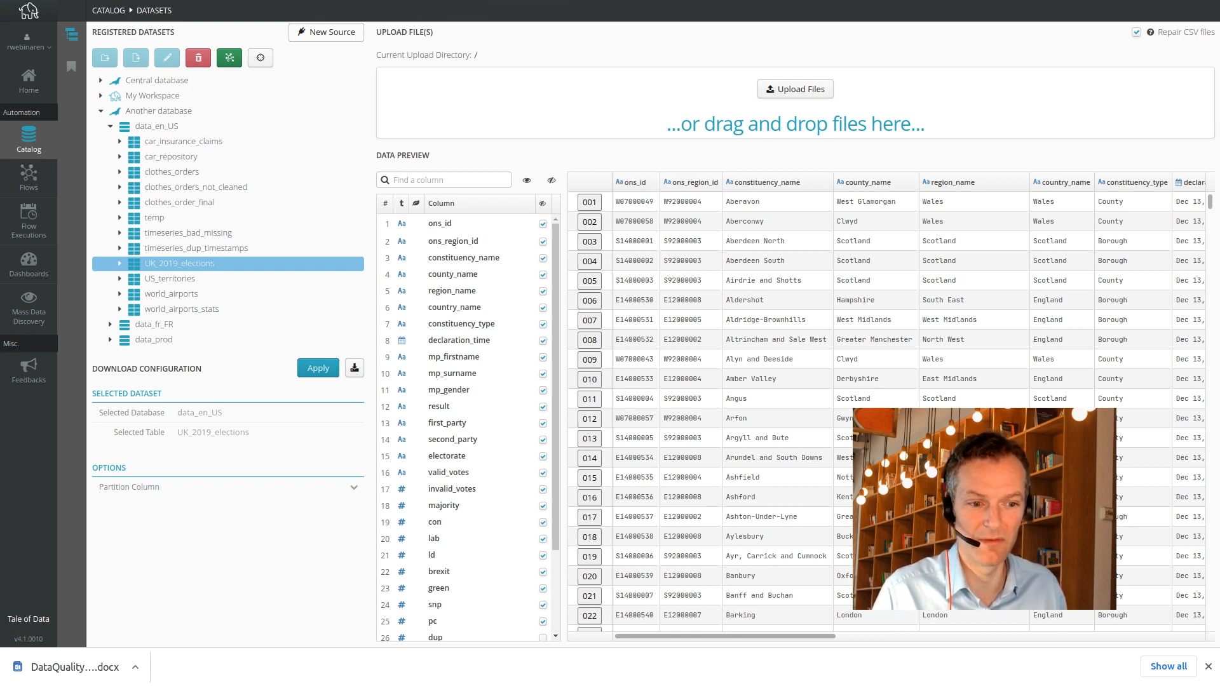Click the majority numeric type icon
This screenshot has height=686, width=1220.
tap(402, 506)
